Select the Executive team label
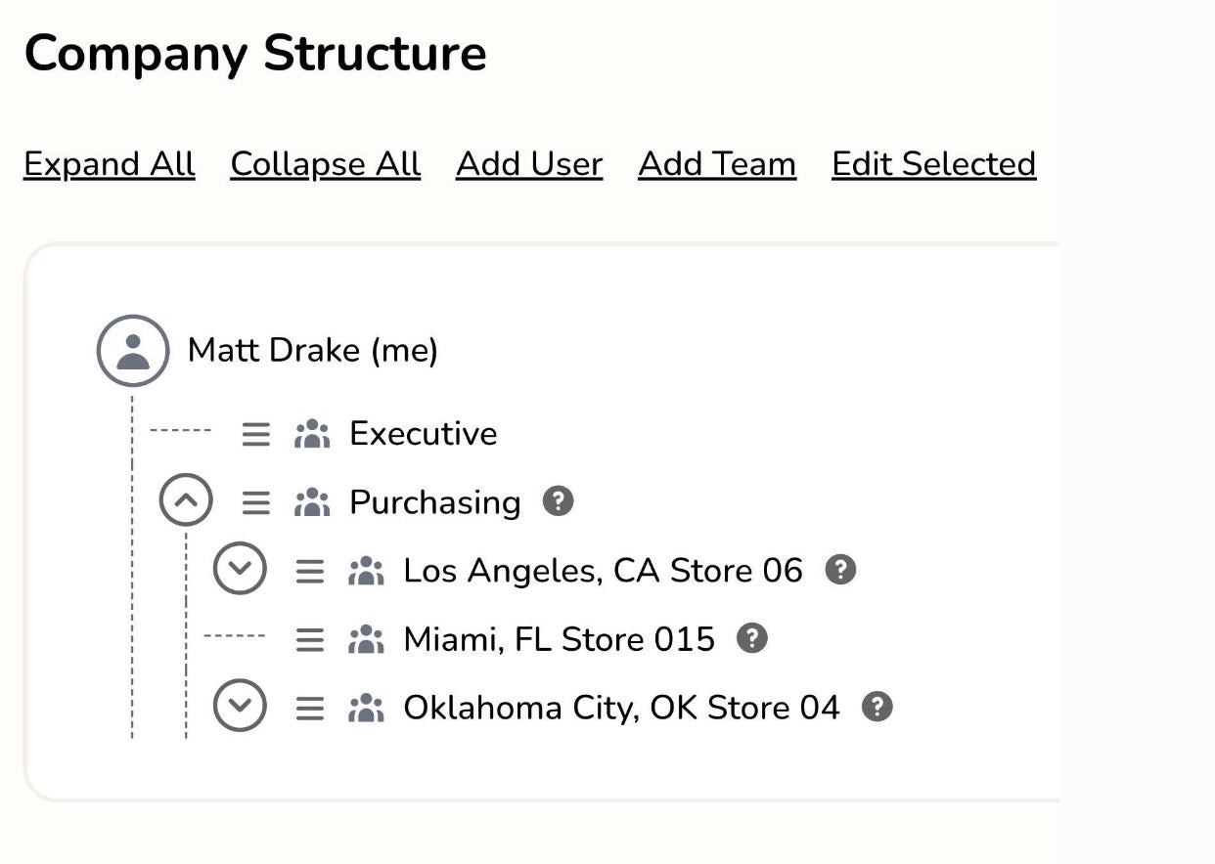1215x864 pixels. point(424,433)
